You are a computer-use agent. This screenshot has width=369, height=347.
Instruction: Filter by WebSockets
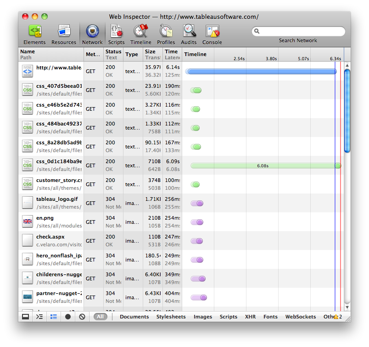[x=301, y=317]
